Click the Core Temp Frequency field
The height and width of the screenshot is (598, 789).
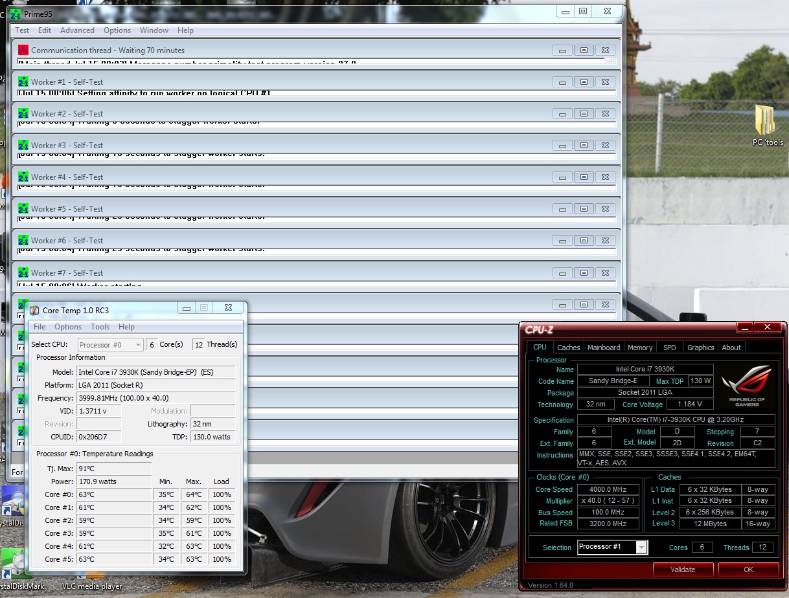point(155,398)
